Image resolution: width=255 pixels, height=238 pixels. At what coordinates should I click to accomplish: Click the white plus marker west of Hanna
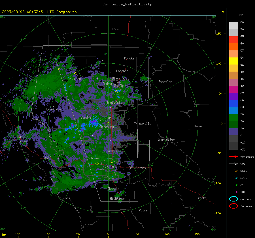click(x=160, y=114)
